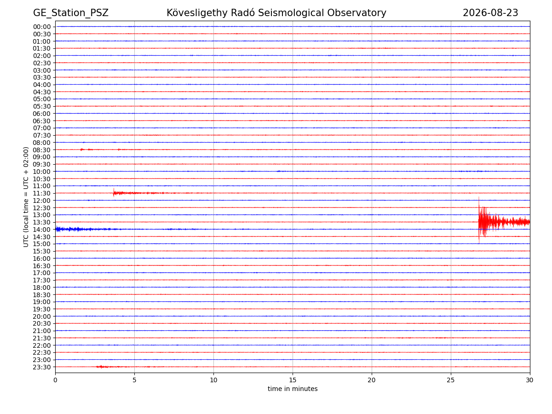
Task: Click the x-axis tick label 15
Action: (x=293, y=380)
